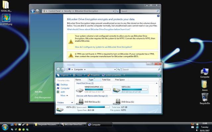Click the volume speaker tray icon
This screenshot has width=212, height=132.
pyautogui.click(x=197, y=130)
